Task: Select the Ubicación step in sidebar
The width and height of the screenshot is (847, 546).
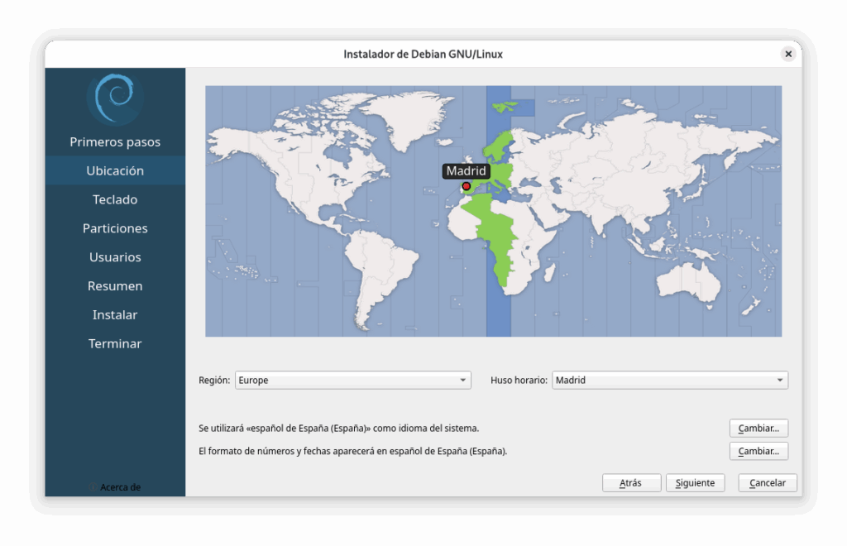Action: (x=115, y=170)
